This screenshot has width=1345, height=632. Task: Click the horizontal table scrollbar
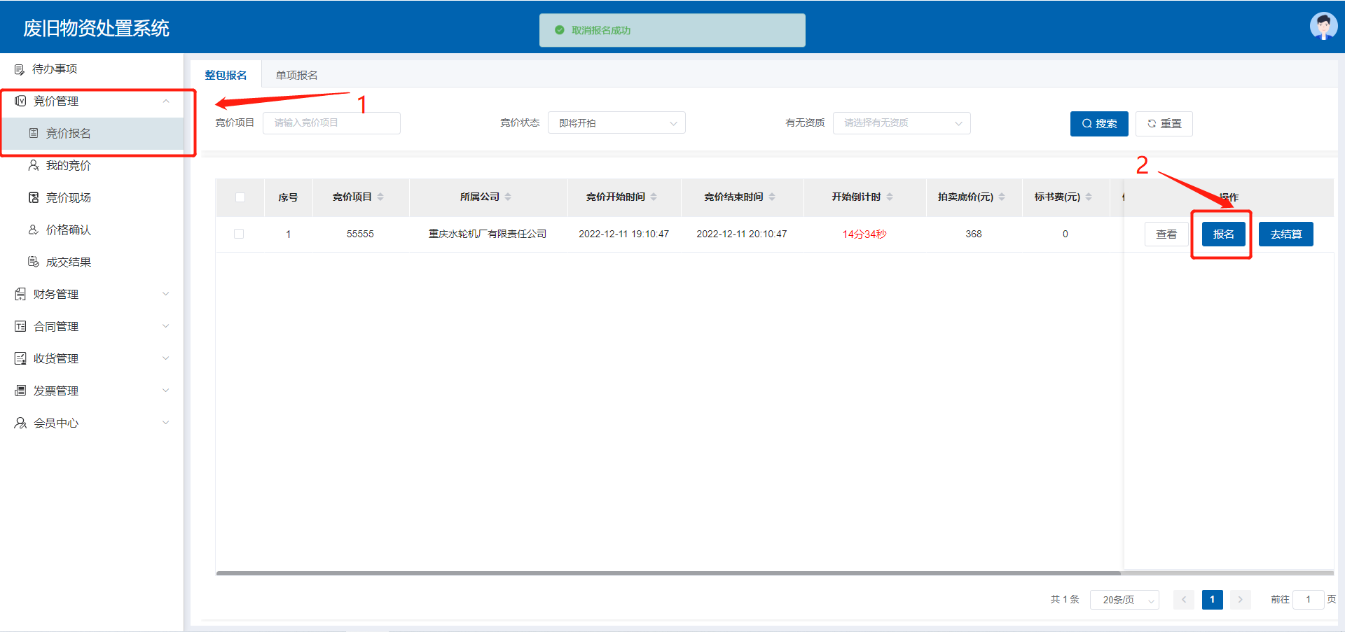(665, 573)
